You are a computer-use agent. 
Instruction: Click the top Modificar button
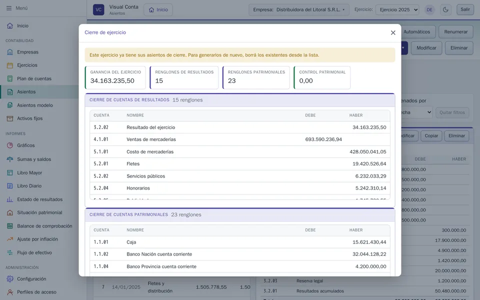point(426,48)
